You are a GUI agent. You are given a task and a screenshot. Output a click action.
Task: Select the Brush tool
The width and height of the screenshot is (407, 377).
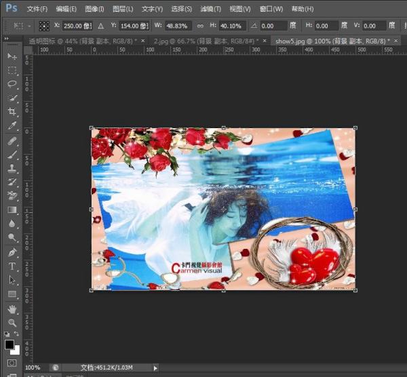click(x=12, y=155)
